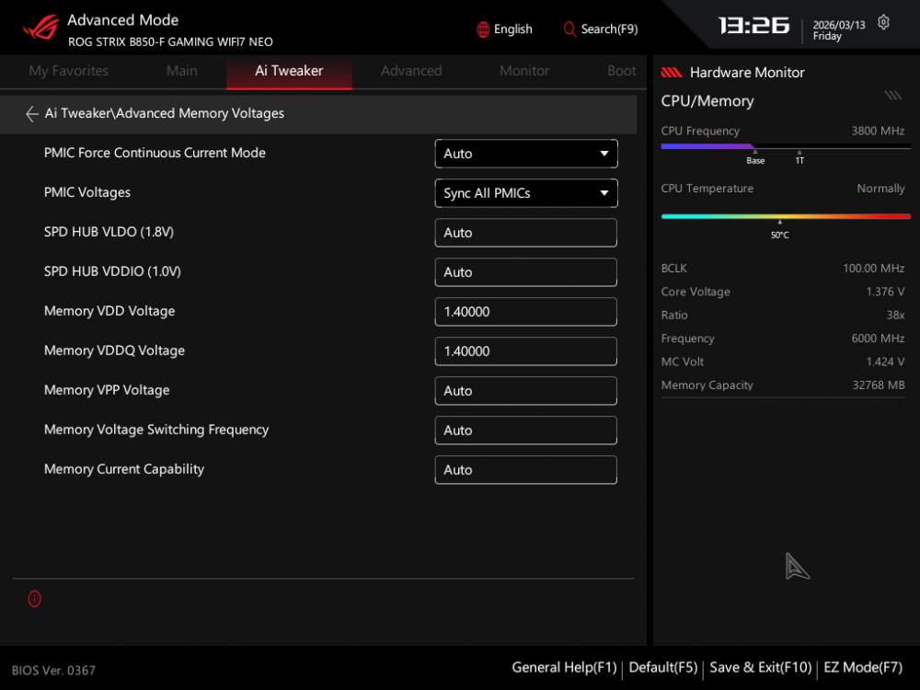The image size is (920, 690).
Task: Click the Search magnifier icon
Action: pos(569,29)
